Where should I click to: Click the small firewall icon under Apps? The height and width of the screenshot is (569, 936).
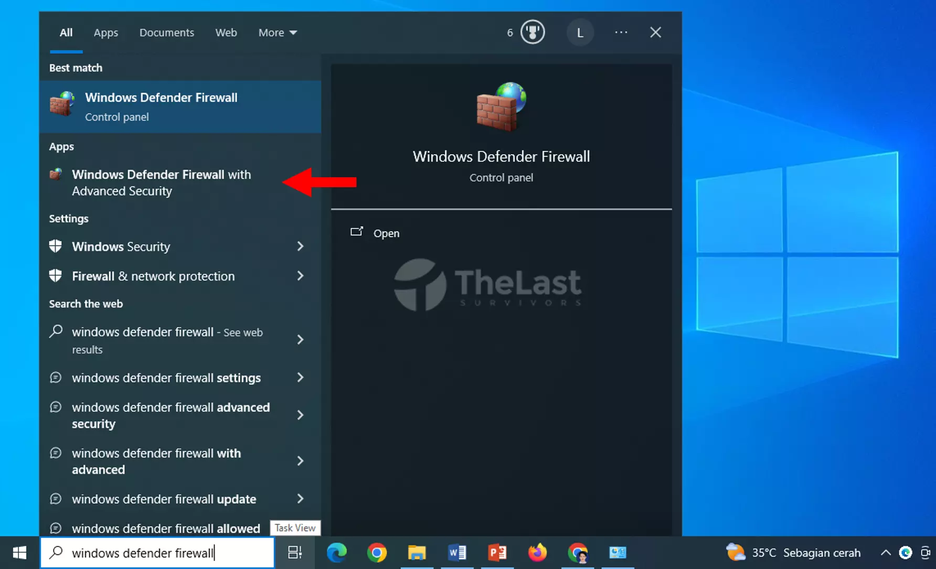[56, 175]
